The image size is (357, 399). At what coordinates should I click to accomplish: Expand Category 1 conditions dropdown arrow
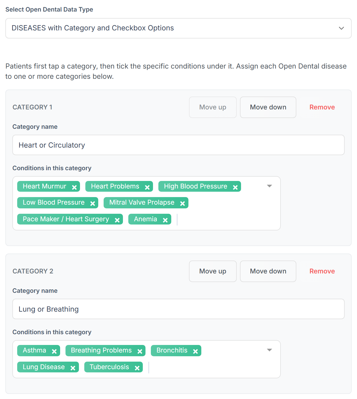[x=269, y=186]
